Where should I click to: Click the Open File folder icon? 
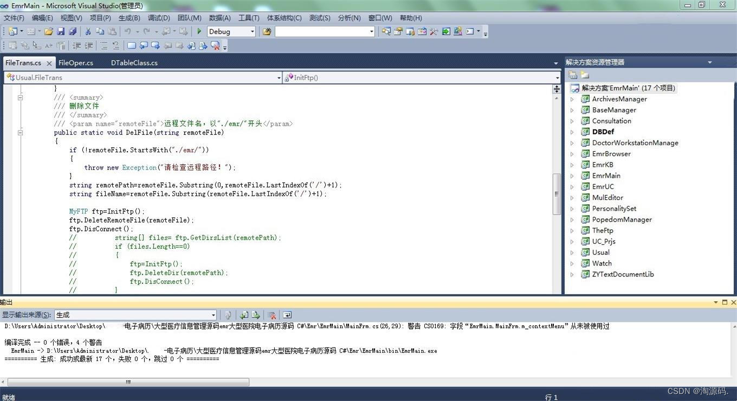tap(48, 31)
